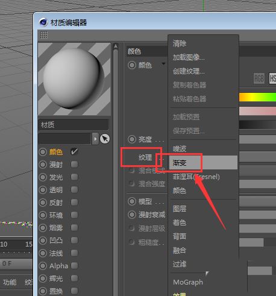Enable the 发光 channel checkbox
This screenshot has height=296, width=276.
tap(74, 177)
